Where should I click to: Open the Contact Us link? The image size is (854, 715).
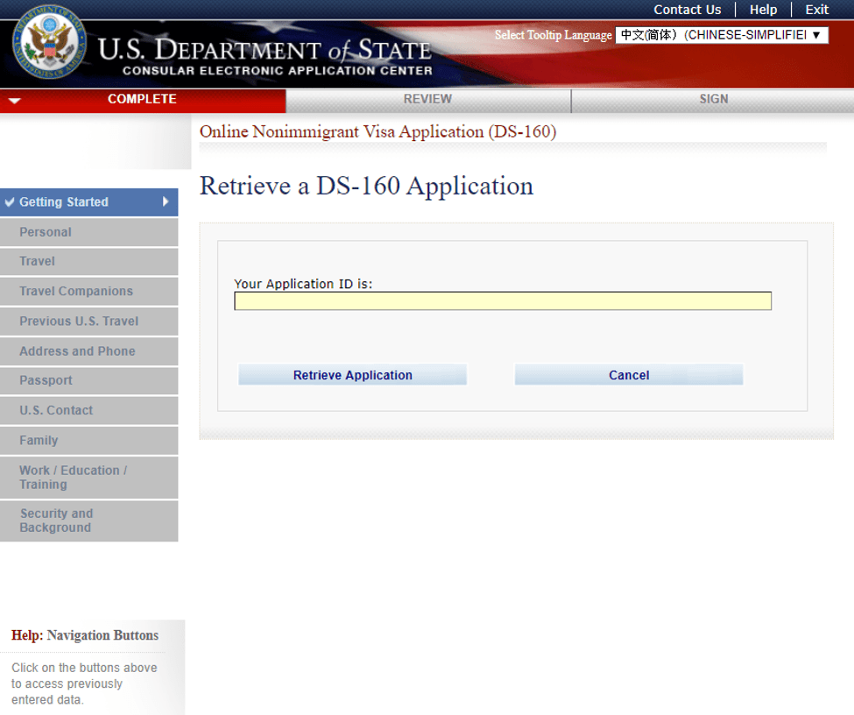687,10
